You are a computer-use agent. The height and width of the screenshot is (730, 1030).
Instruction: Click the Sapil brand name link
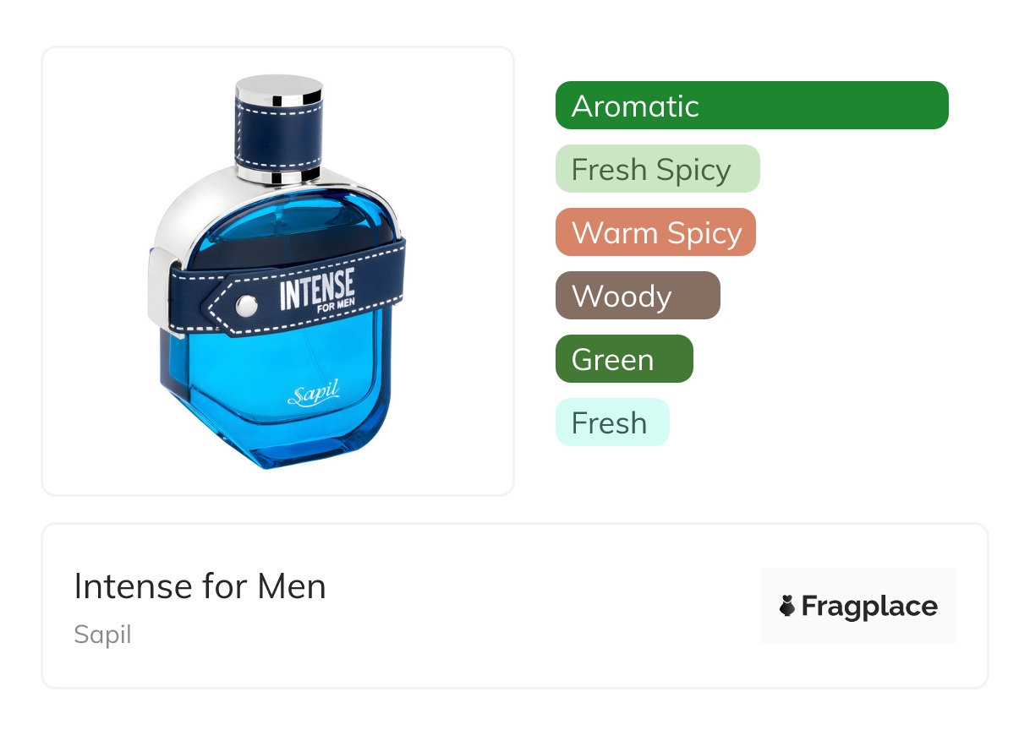(102, 635)
